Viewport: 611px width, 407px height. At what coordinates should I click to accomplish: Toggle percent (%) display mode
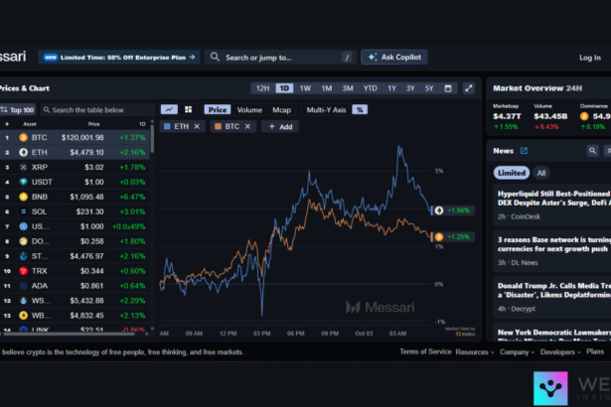click(x=359, y=109)
